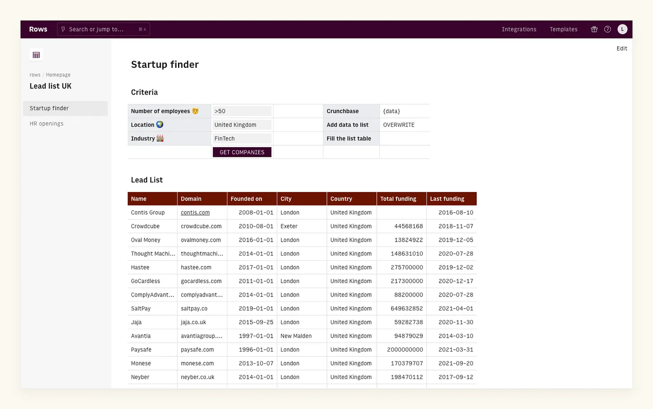Click the Rows logo

(38, 29)
